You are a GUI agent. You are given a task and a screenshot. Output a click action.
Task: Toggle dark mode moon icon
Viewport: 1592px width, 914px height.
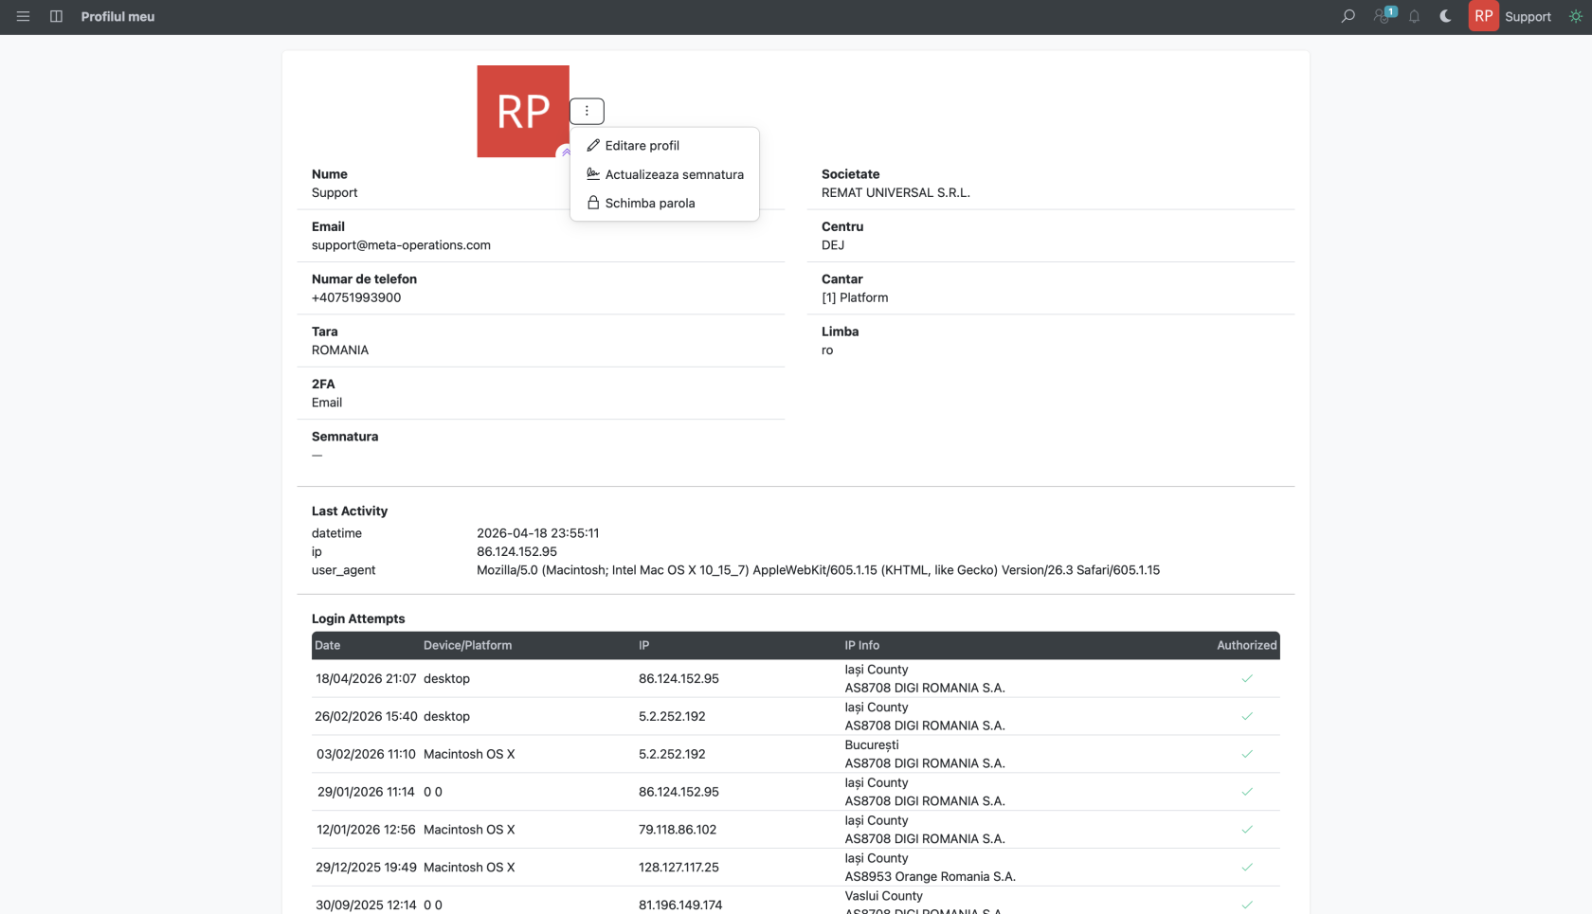tap(1445, 16)
